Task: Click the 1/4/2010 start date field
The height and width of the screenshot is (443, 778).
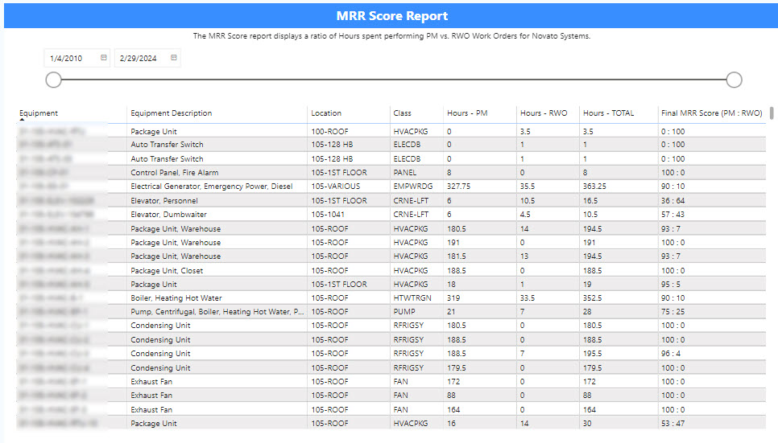Action: 68,59
